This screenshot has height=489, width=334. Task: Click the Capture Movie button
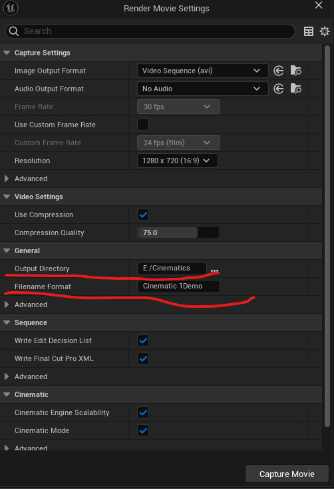(287, 474)
